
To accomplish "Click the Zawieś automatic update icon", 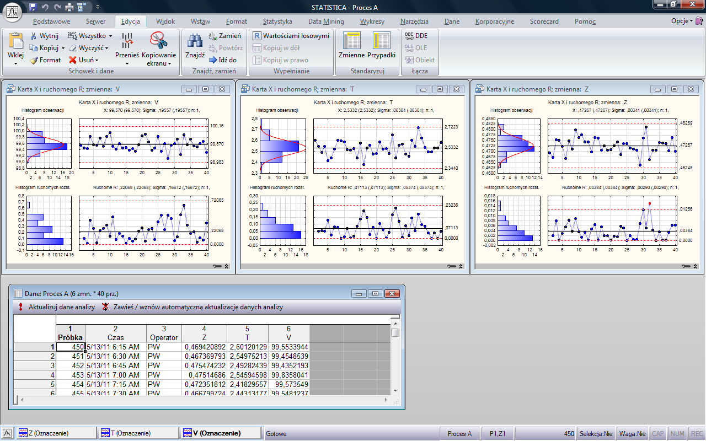I will click(x=106, y=307).
